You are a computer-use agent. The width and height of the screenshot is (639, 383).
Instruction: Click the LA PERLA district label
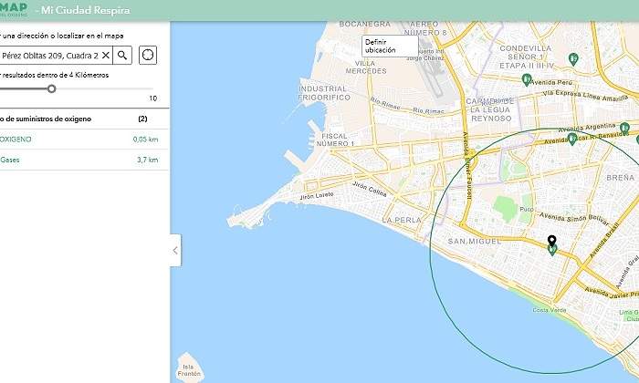(x=402, y=220)
